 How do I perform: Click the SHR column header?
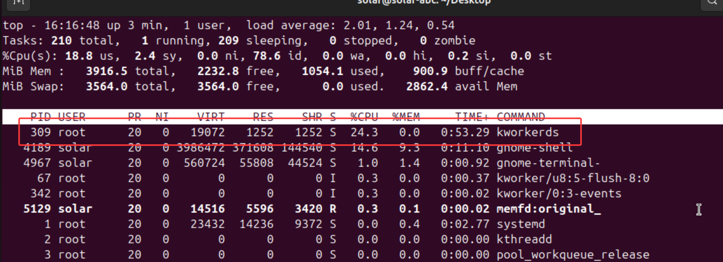coord(312,117)
